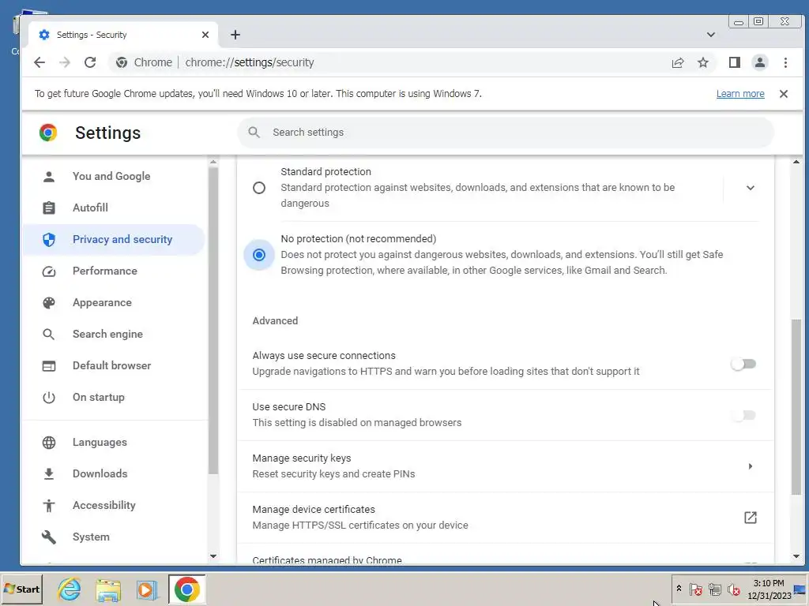Launch Internet Explorer from taskbar
This screenshot has width=809, height=606.
click(70, 589)
